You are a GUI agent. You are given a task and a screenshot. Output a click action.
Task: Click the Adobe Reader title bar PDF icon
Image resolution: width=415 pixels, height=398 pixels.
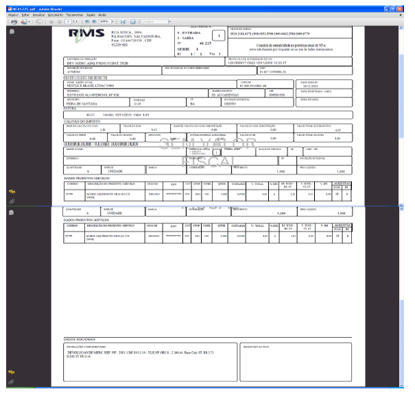click(10, 9)
